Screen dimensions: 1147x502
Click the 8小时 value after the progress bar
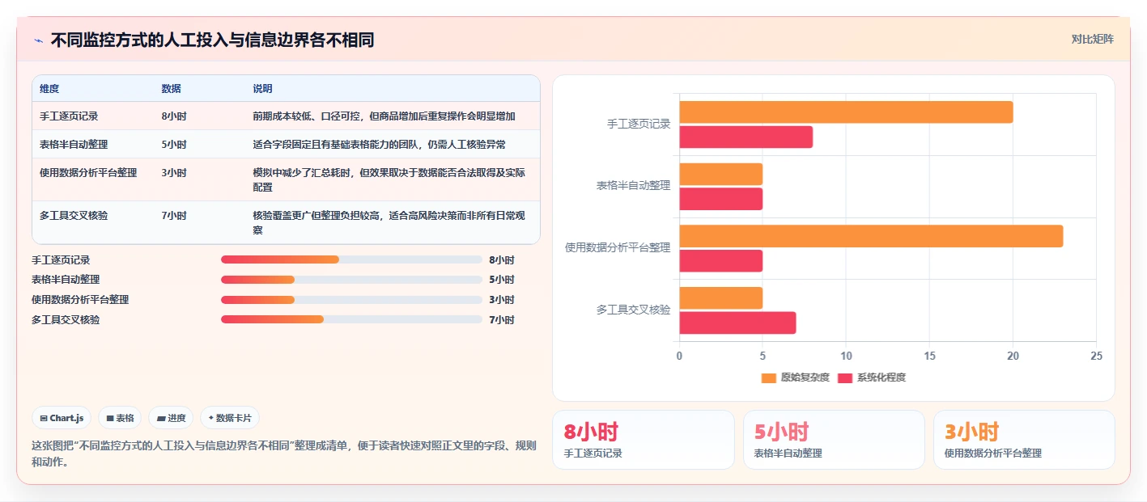[x=502, y=260]
